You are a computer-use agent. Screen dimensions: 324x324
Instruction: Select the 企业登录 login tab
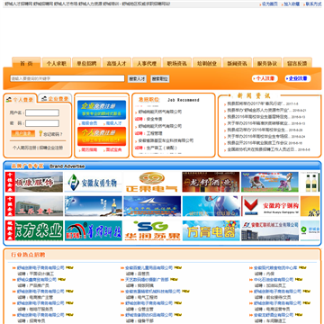55,99
